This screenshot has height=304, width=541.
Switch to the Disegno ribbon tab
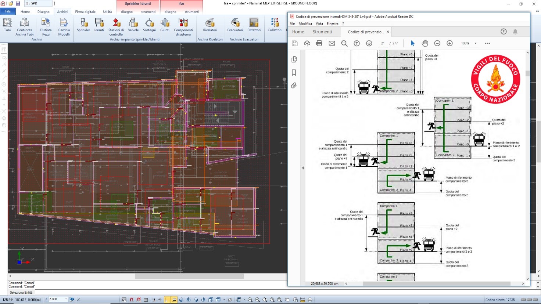[43, 12]
